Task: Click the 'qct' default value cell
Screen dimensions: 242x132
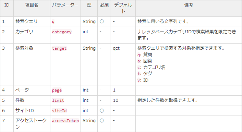Action: click(x=116, y=48)
